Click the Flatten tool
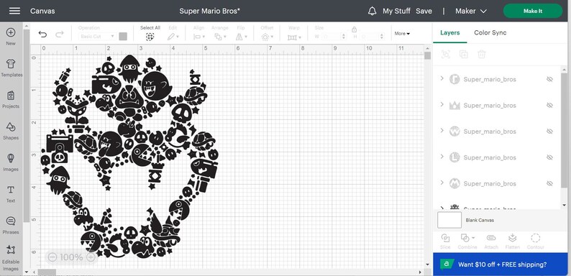 point(512,241)
